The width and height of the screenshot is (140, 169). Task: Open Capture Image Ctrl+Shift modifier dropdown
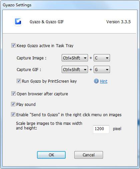coord(75,58)
